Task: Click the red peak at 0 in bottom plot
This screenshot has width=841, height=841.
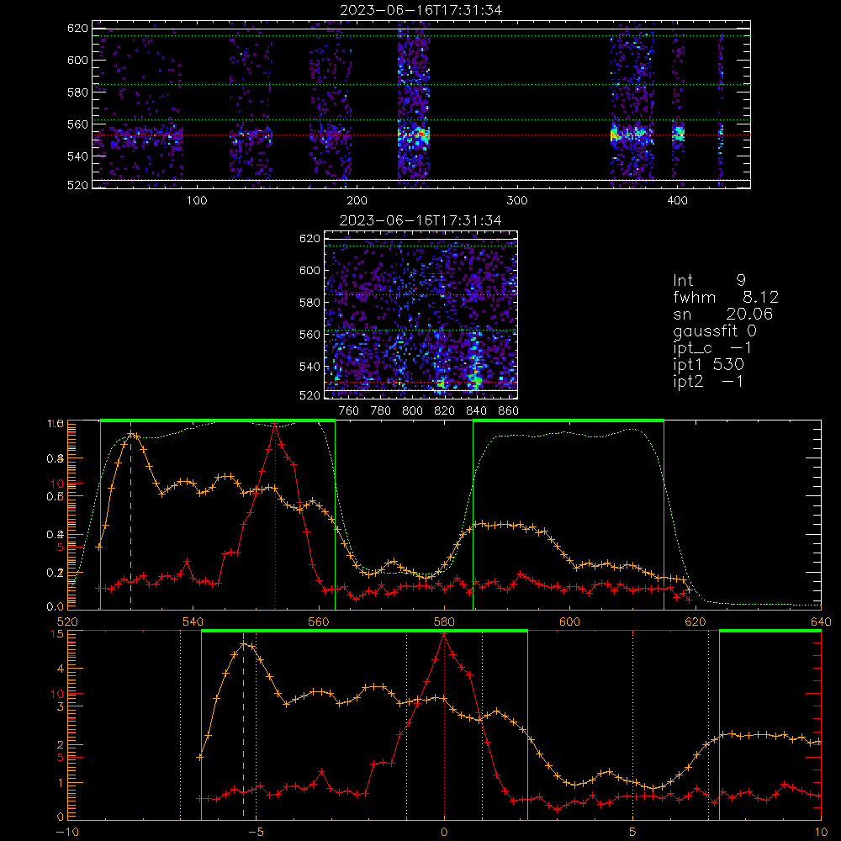Action: tap(444, 634)
